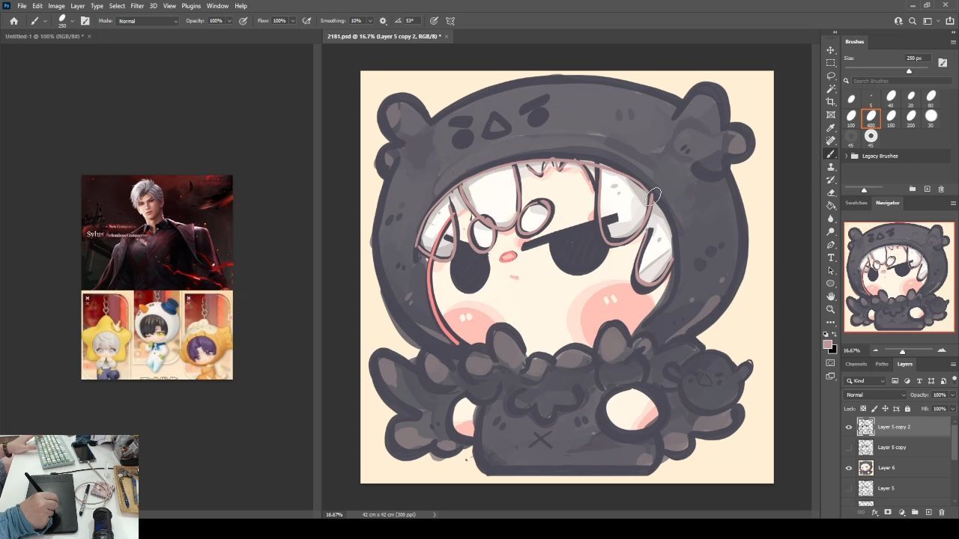Open the brush preset picker dropdown

[72, 21]
